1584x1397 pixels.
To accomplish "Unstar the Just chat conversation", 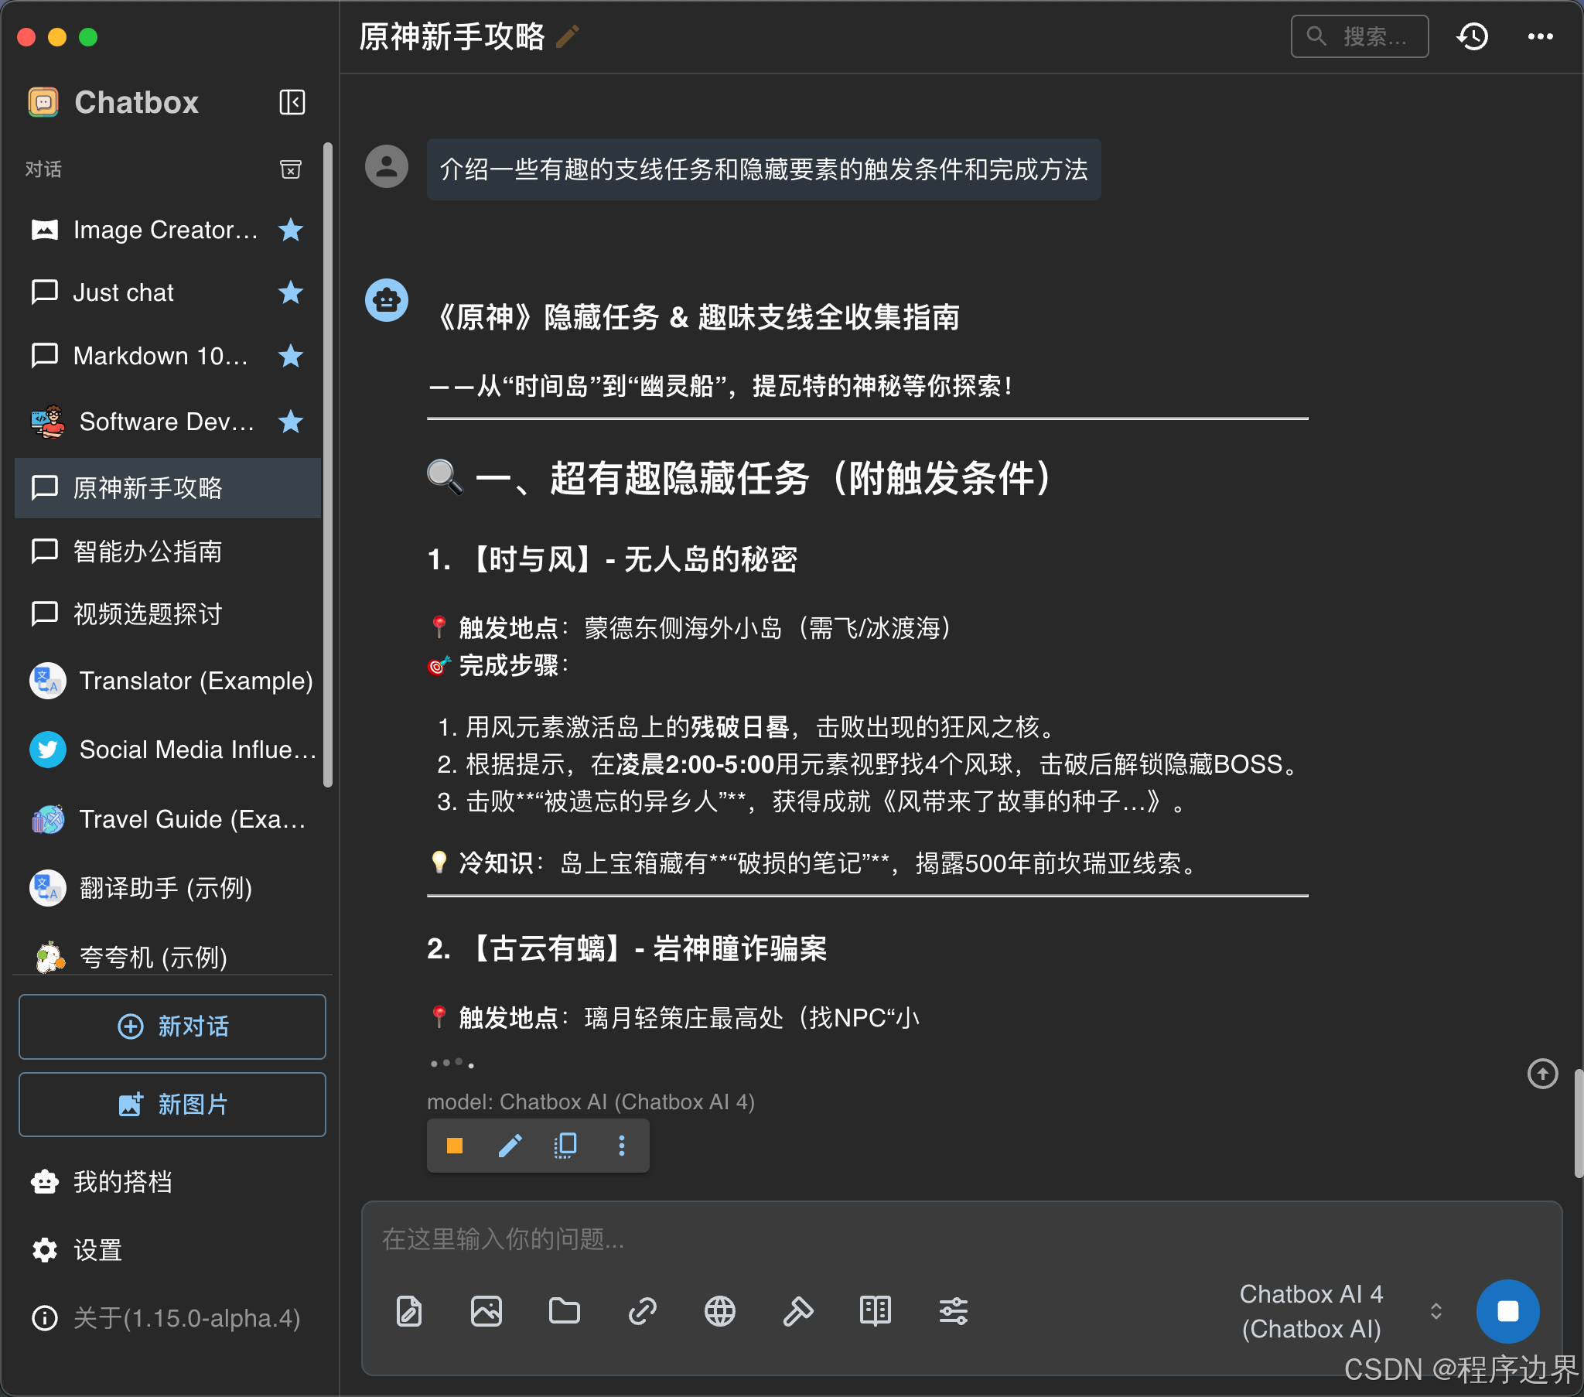I will pos(291,292).
